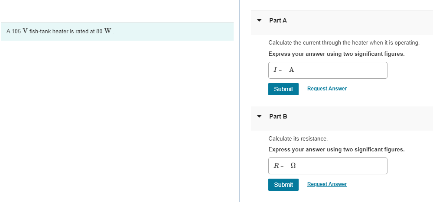Image resolution: width=433 pixels, height=202 pixels.
Task: Click the 'Calculate the current' question text
Action: click(344, 43)
